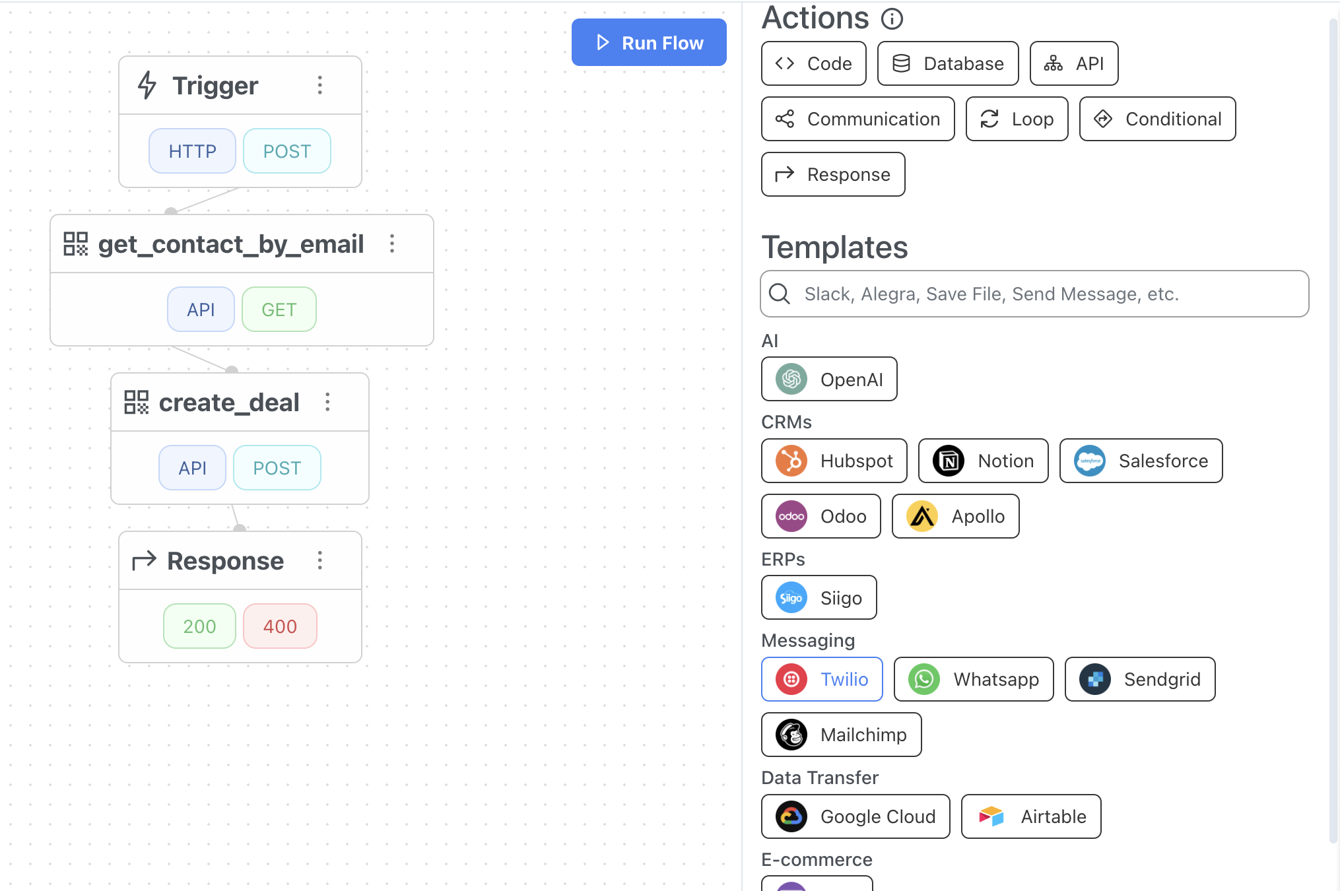Click the Whatsapp logo icon
The width and height of the screenshot is (1340, 891).
pyautogui.click(x=924, y=679)
